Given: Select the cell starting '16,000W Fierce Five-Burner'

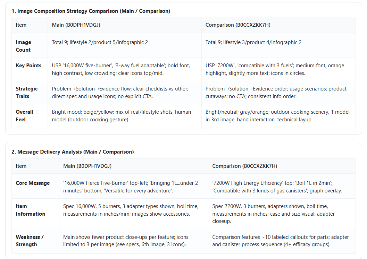Looking at the screenshot, I should tap(131, 187).
